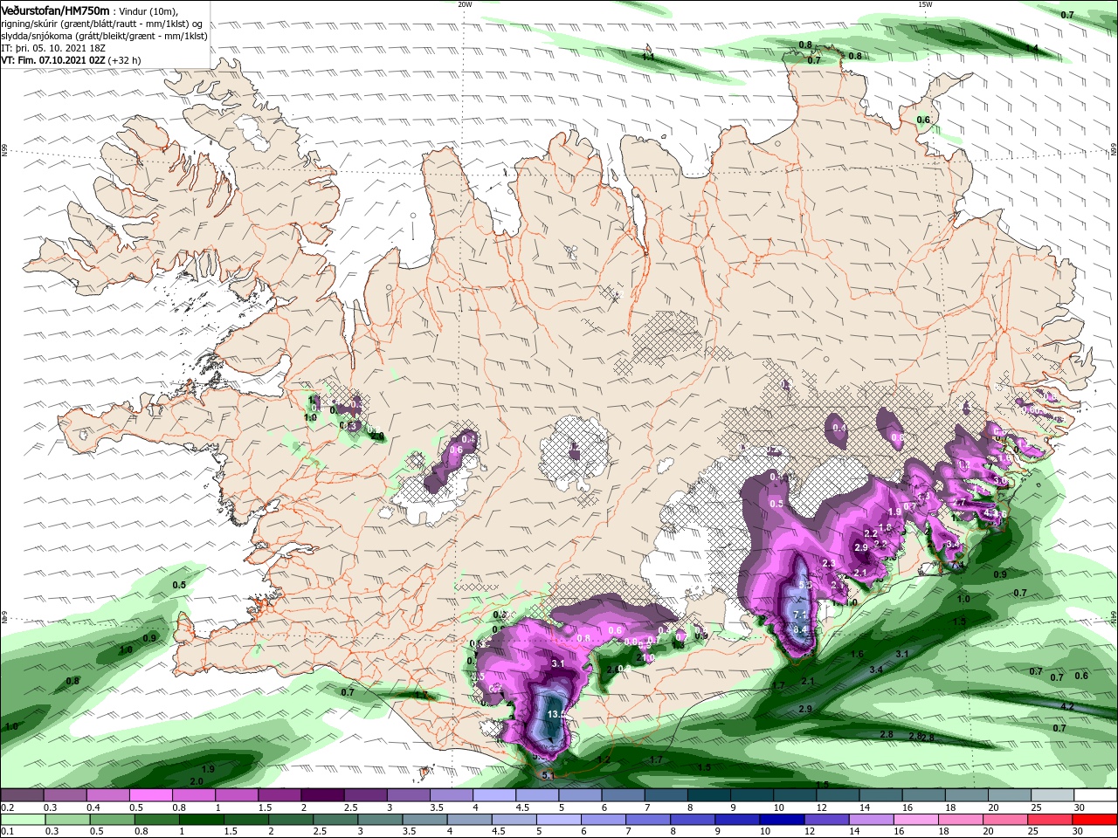Click the 20W longitude label
Viewport: 1118px width, 838px height.
pyautogui.click(x=465, y=4)
